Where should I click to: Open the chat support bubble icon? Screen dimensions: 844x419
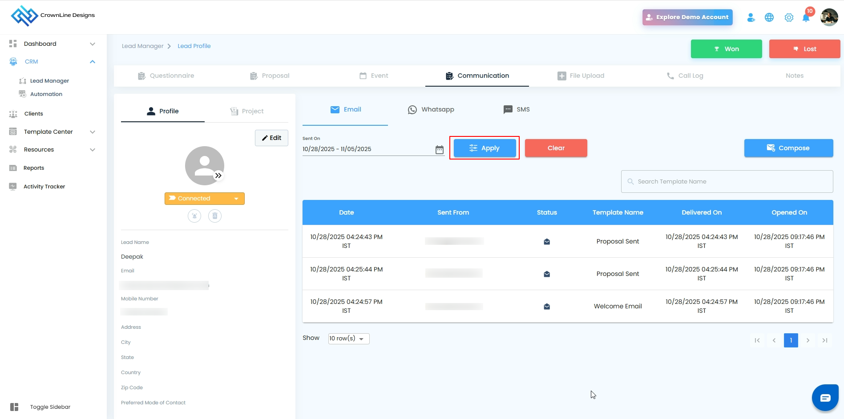click(x=825, y=398)
